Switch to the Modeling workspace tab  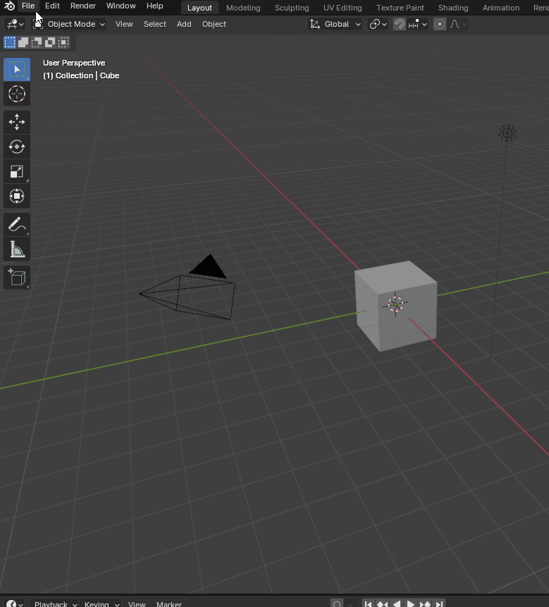(x=243, y=8)
